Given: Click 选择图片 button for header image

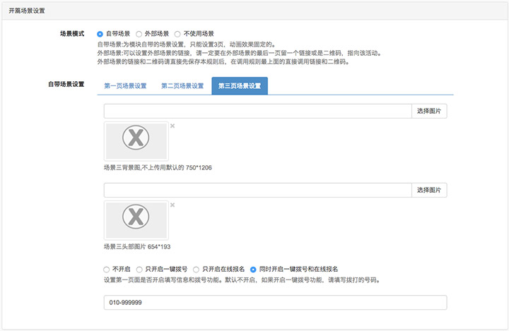Looking at the screenshot, I should 429,191.
